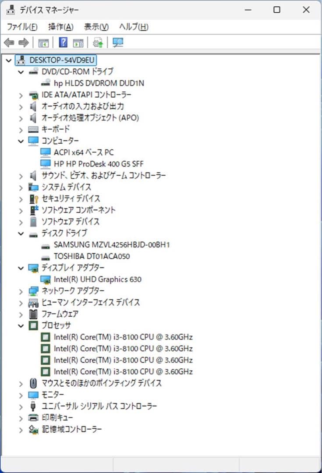The image size is (322, 473).
Task: Select TOSHIBA DT01ACA050 disk
Action: (x=92, y=256)
